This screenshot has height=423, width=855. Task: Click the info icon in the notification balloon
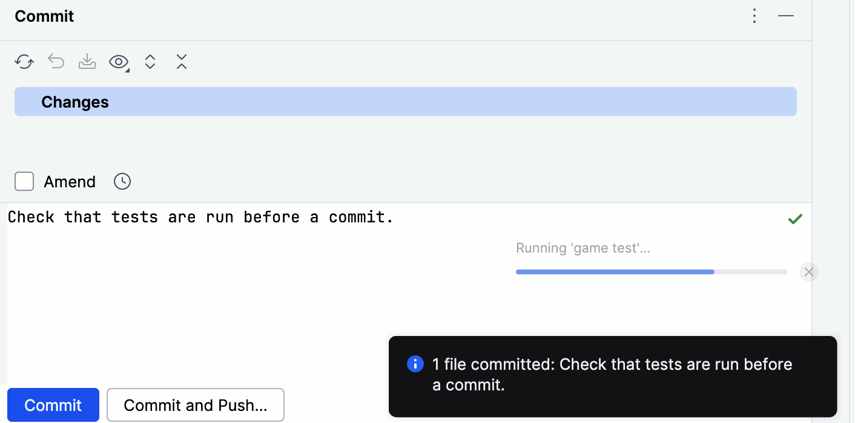[415, 364]
